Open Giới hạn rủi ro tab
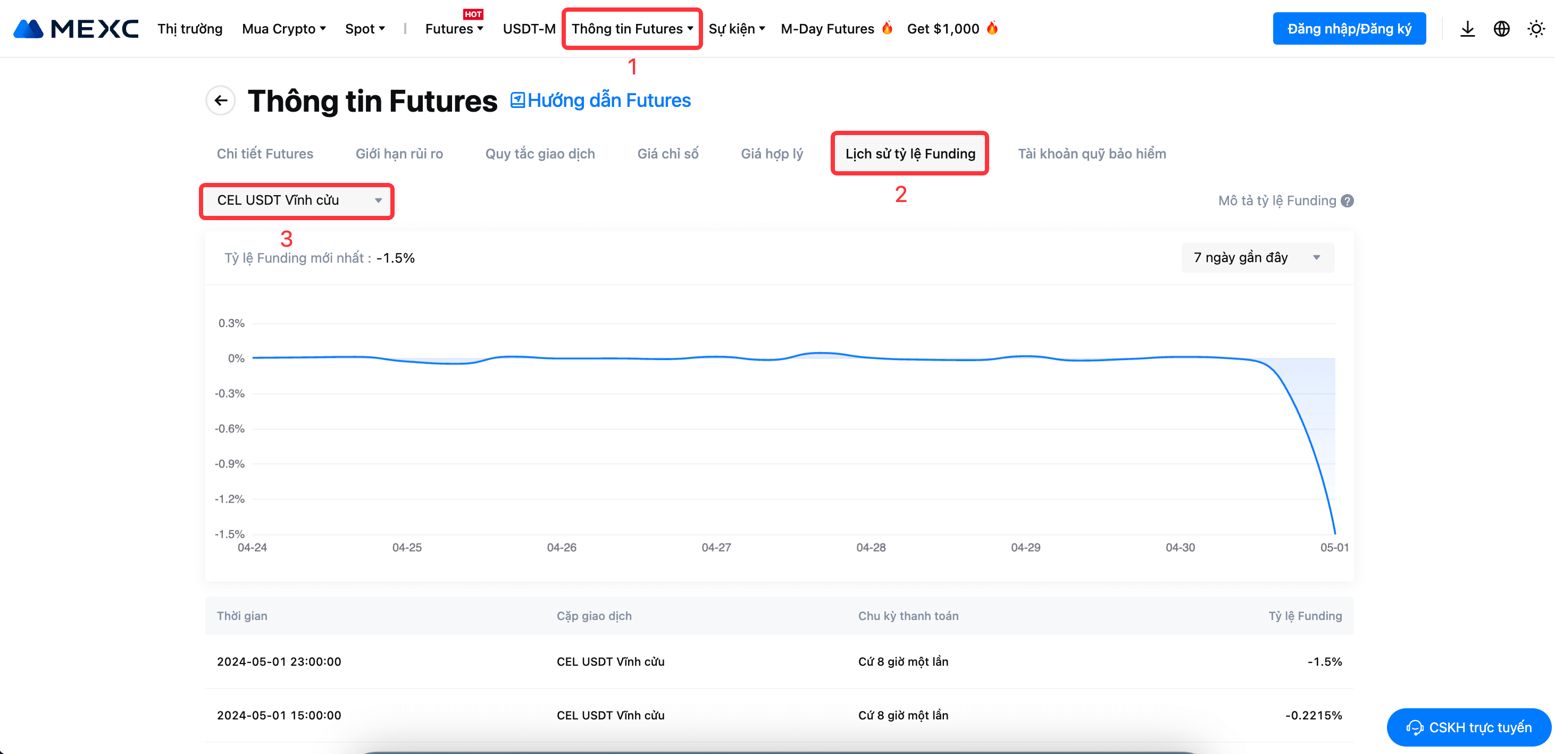Viewport: 1555px width, 754px height. [399, 153]
